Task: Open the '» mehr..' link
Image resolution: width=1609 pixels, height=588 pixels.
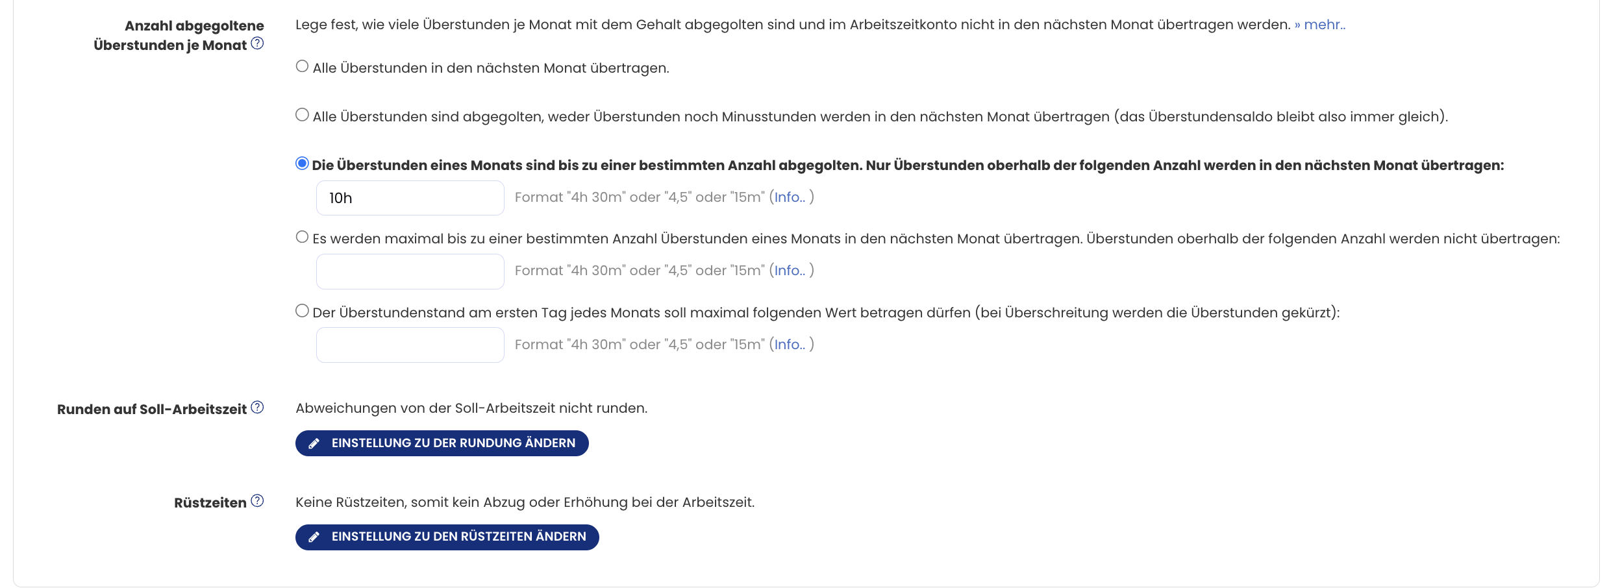Action: tap(1320, 25)
